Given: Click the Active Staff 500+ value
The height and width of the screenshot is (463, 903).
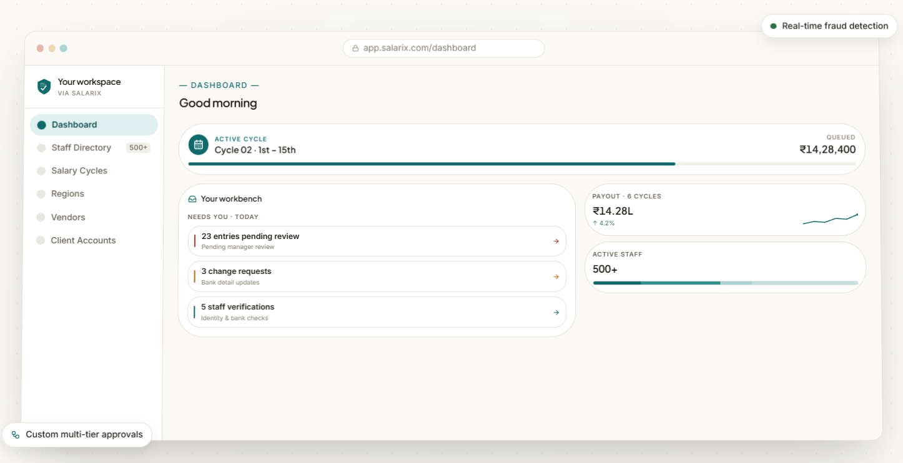Looking at the screenshot, I should coord(605,270).
